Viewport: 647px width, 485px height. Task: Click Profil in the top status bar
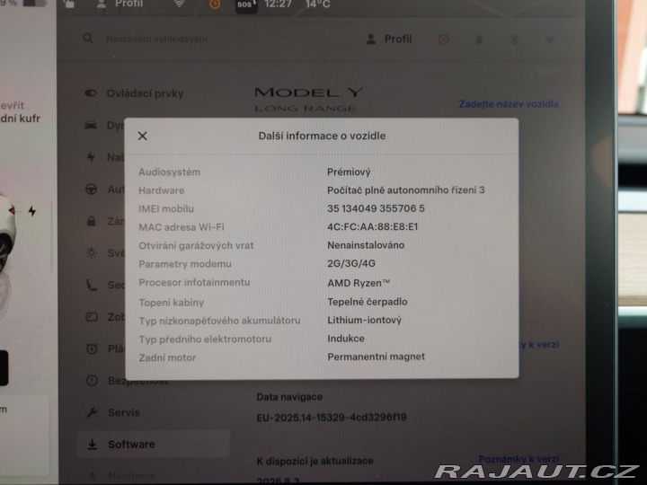click(x=129, y=4)
